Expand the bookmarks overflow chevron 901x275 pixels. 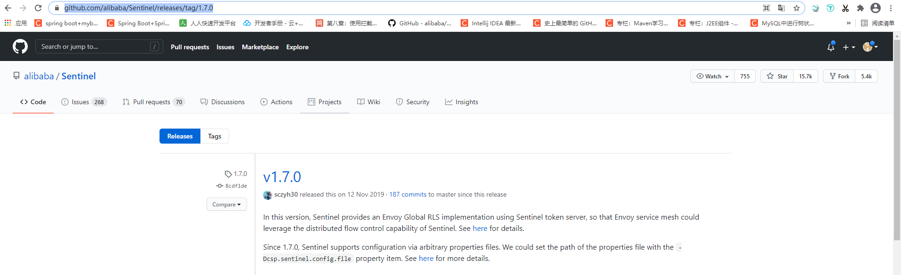tap(849, 23)
